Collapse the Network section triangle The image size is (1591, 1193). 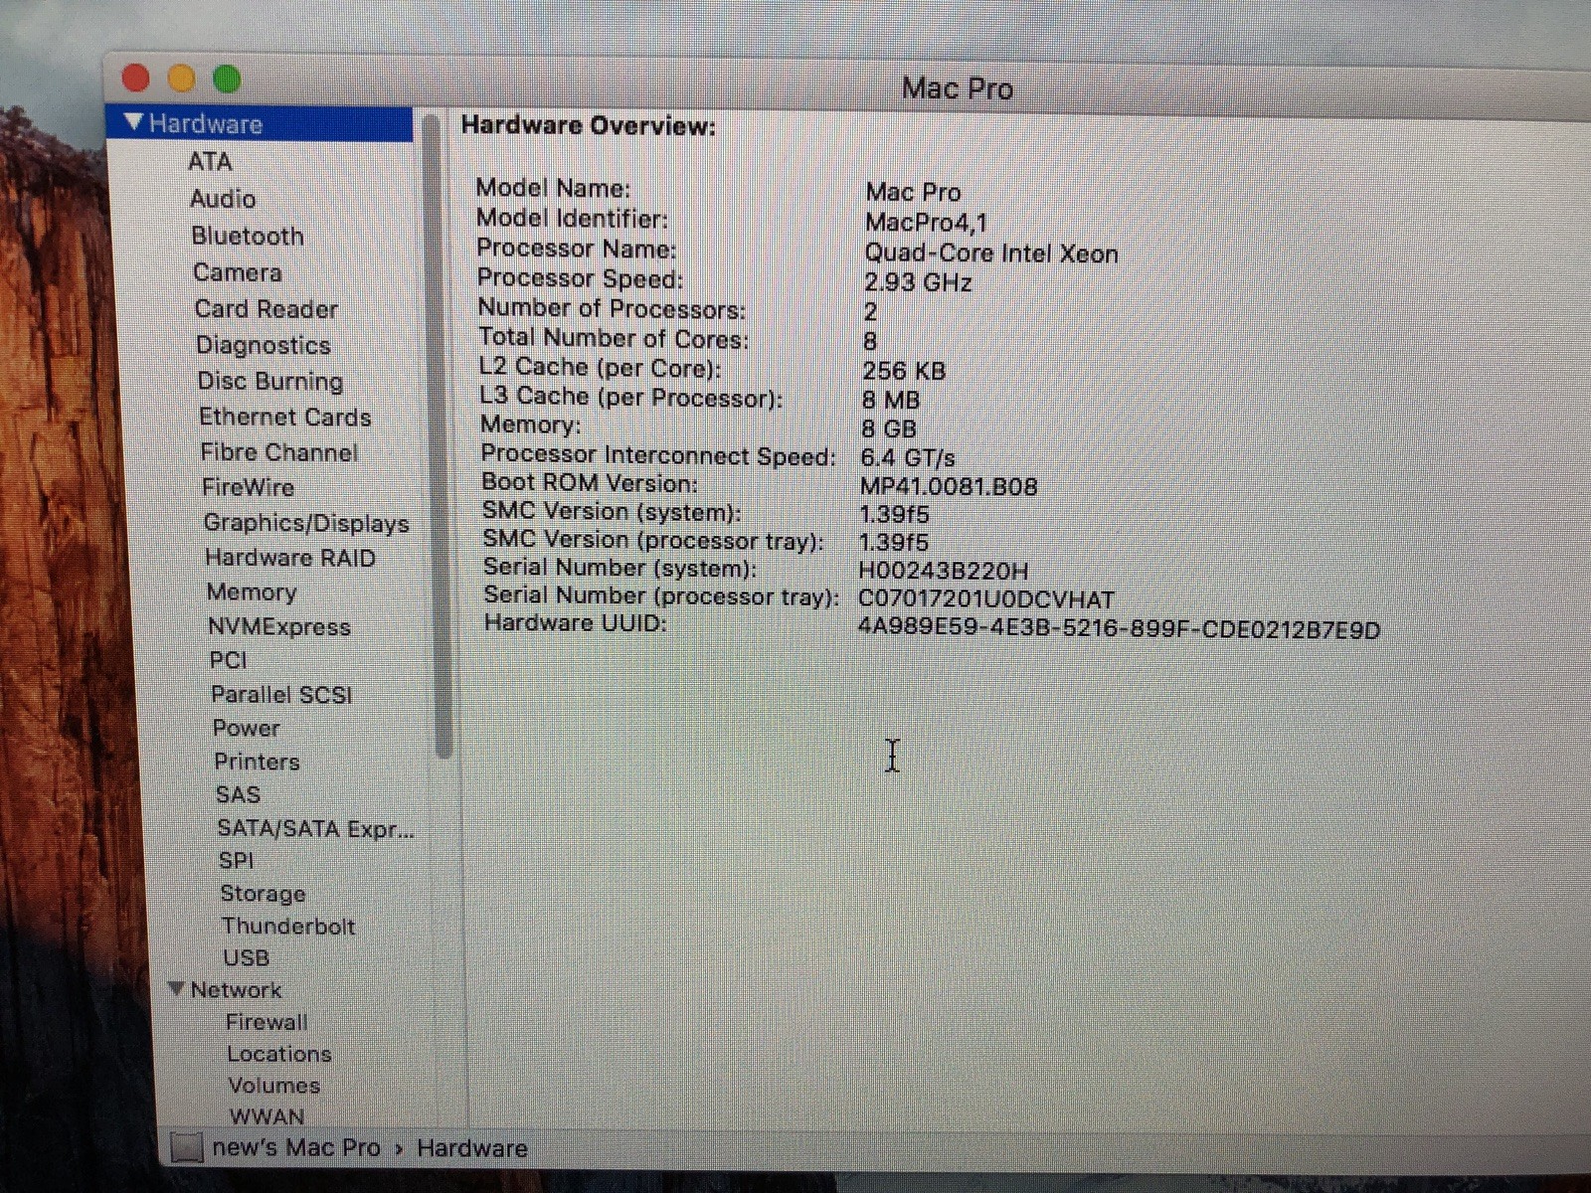pos(177,989)
